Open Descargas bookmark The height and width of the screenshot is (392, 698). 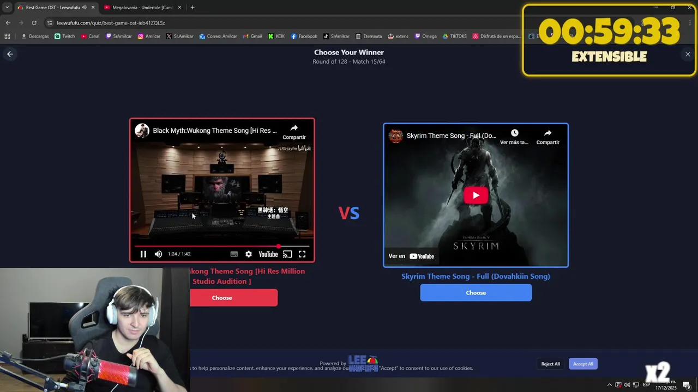(x=35, y=36)
